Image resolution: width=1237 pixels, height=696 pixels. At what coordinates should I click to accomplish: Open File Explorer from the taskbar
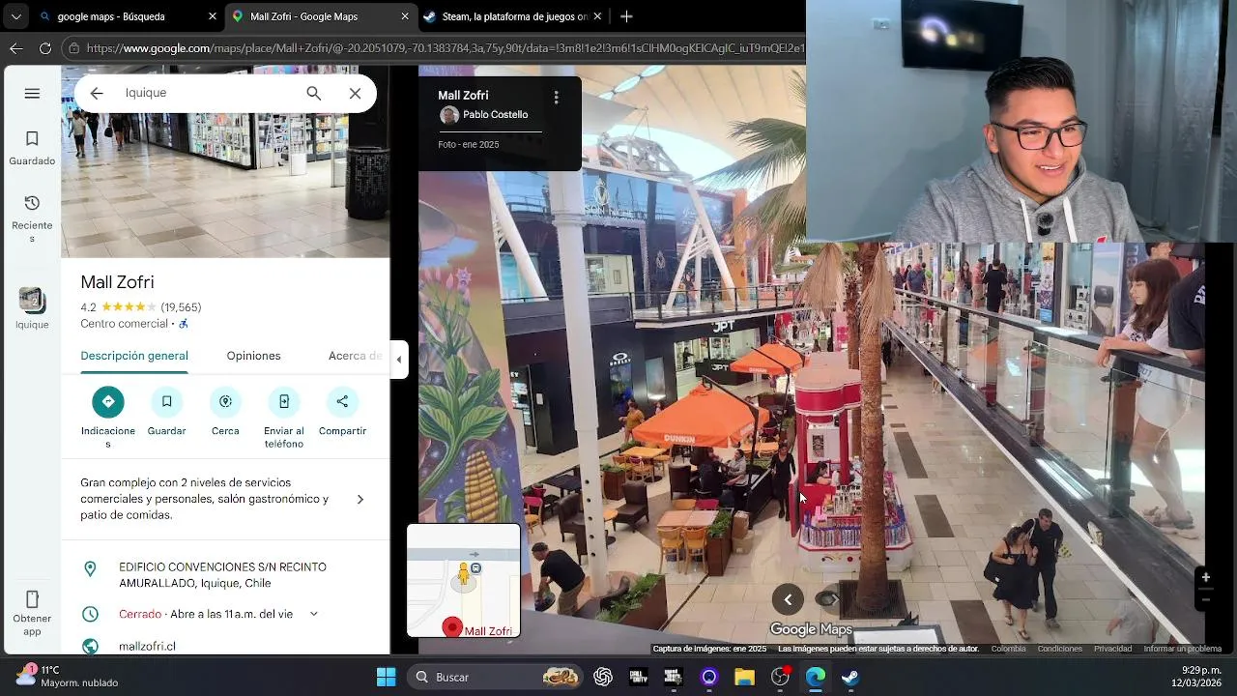(744, 677)
